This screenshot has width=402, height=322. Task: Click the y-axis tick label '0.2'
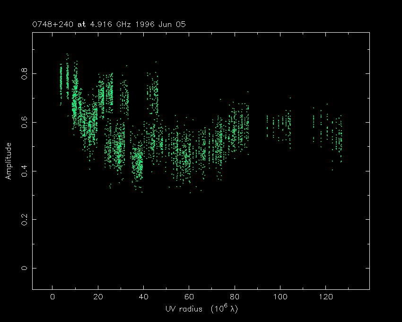[24, 220]
